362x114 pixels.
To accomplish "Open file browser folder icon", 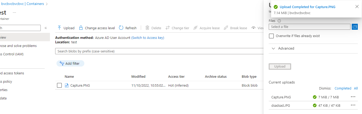I will (355, 27).
